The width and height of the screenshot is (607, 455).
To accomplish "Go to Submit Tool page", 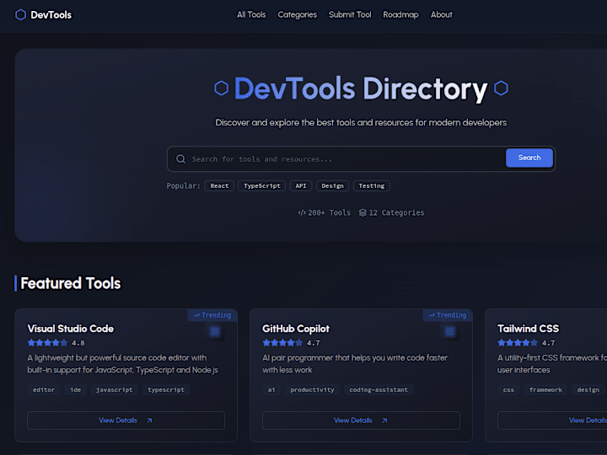I will pos(350,14).
